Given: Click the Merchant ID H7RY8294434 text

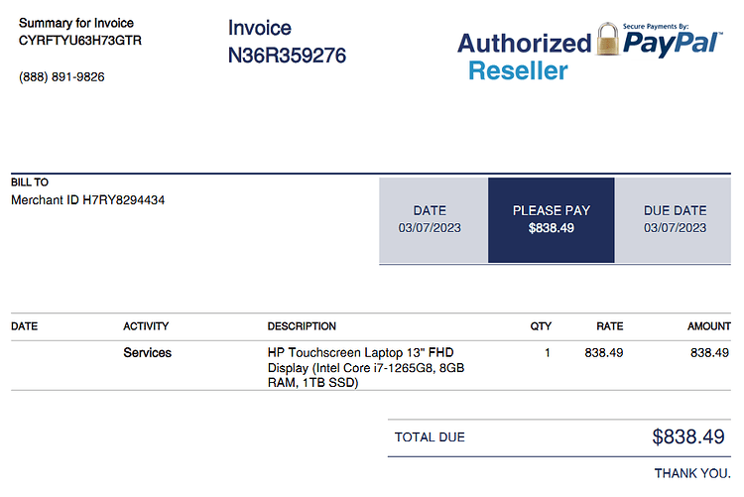Looking at the screenshot, I should coord(87,200).
